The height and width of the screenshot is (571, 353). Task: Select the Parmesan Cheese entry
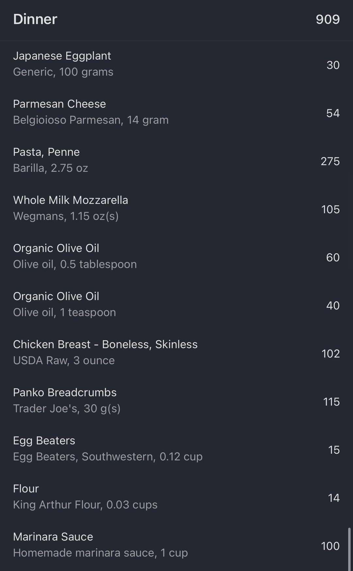click(x=59, y=104)
